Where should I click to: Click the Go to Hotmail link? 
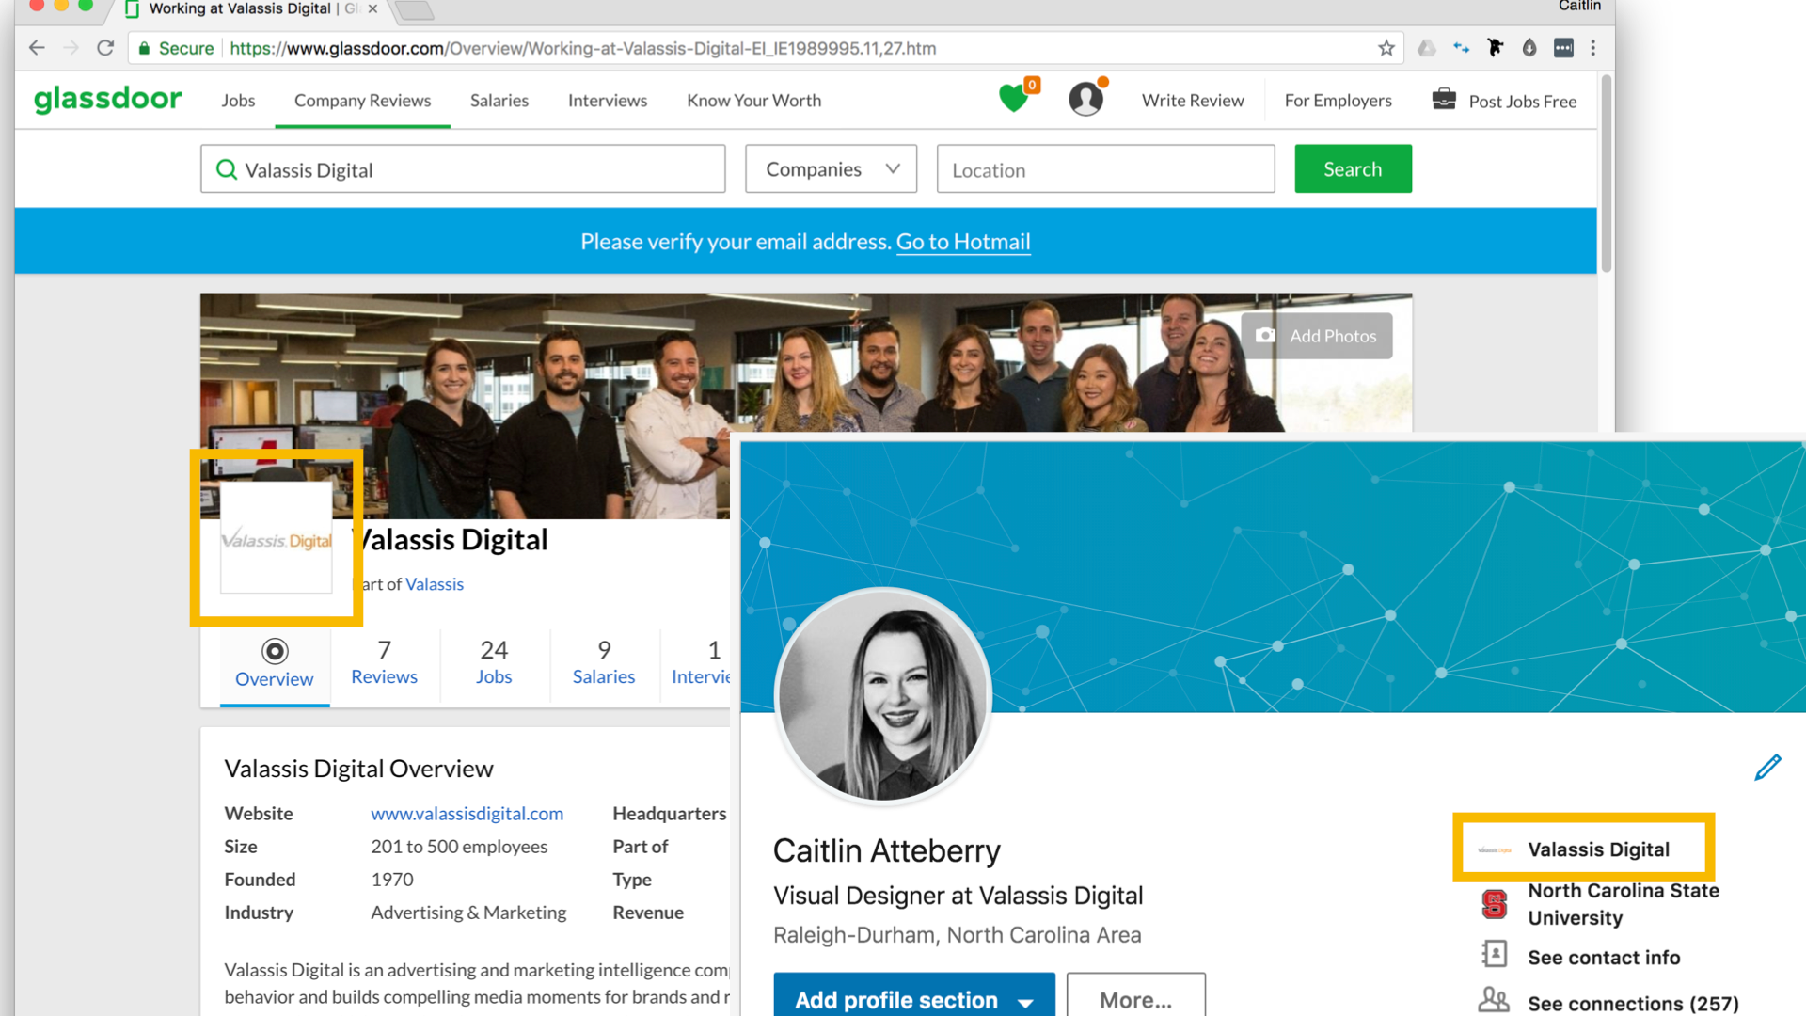click(963, 242)
